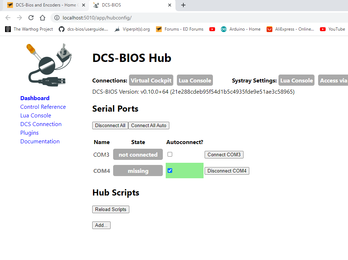Open Plugins sidebar link
The width and height of the screenshot is (348, 260).
(30, 133)
